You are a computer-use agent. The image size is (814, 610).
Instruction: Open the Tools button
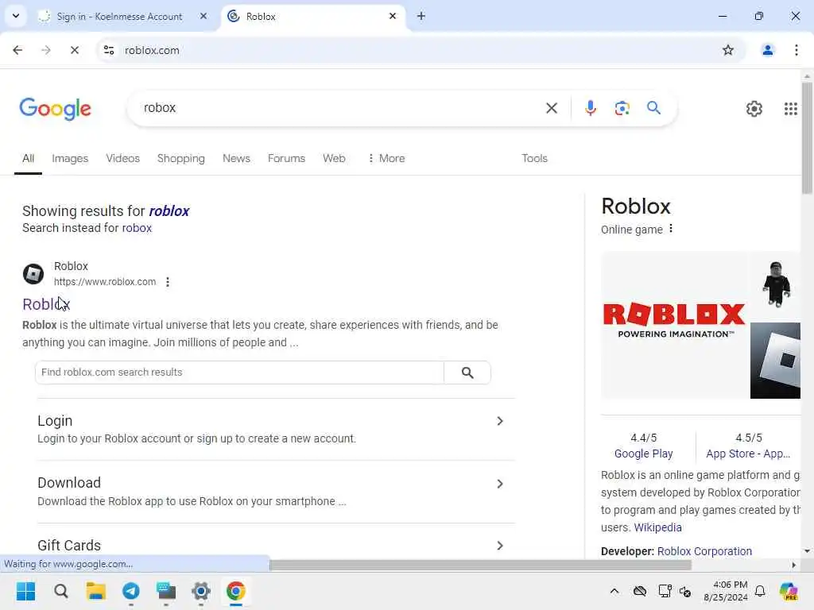click(534, 158)
